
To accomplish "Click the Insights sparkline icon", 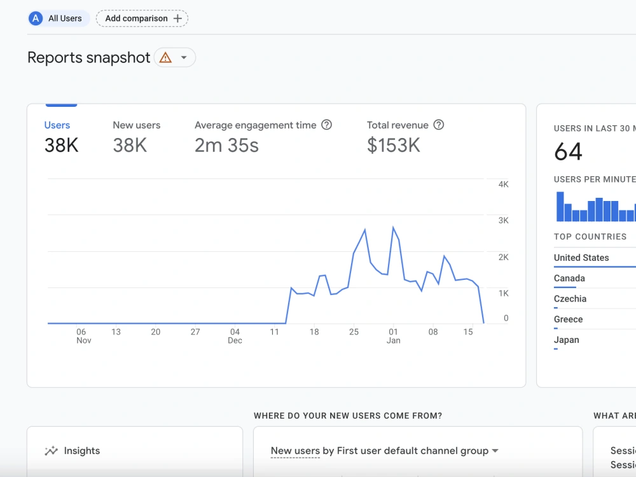I will [x=51, y=451].
